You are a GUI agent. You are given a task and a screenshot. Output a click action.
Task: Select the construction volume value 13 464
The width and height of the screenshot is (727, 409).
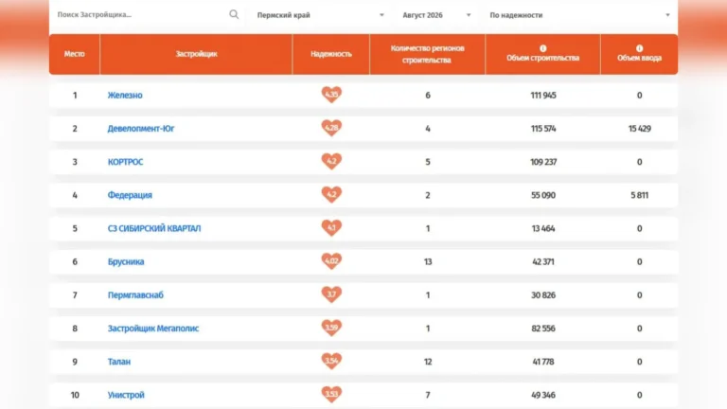[x=543, y=228]
